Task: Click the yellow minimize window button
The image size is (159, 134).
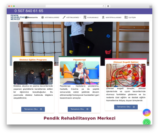Action: [x=11, y=6]
